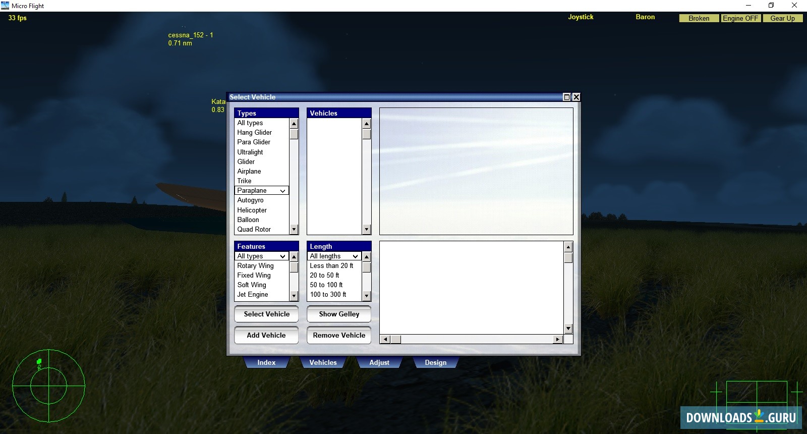
Task: Click the Select Vehicle button
Action: pyautogui.click(x=266, y=314)
